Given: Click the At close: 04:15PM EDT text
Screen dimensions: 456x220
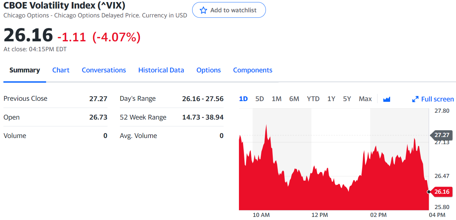Looking at the screenshot, I should point(35,49).
